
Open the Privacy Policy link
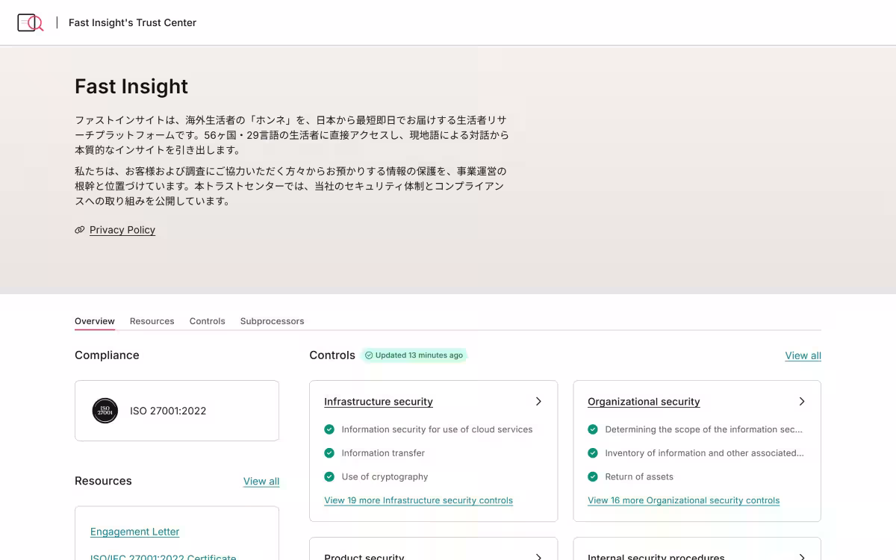122,230
